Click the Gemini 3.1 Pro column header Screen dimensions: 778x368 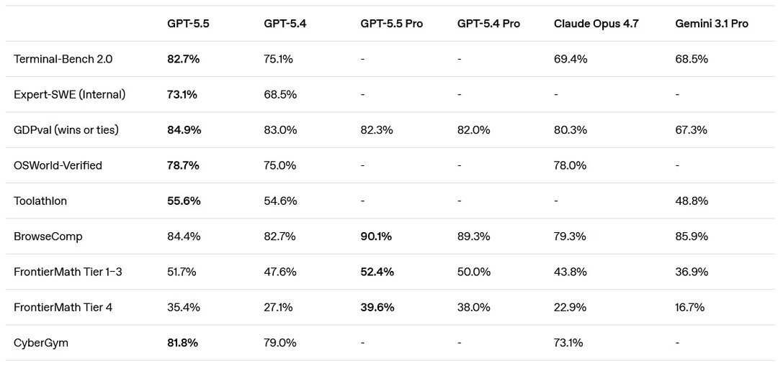pos(711,24)
